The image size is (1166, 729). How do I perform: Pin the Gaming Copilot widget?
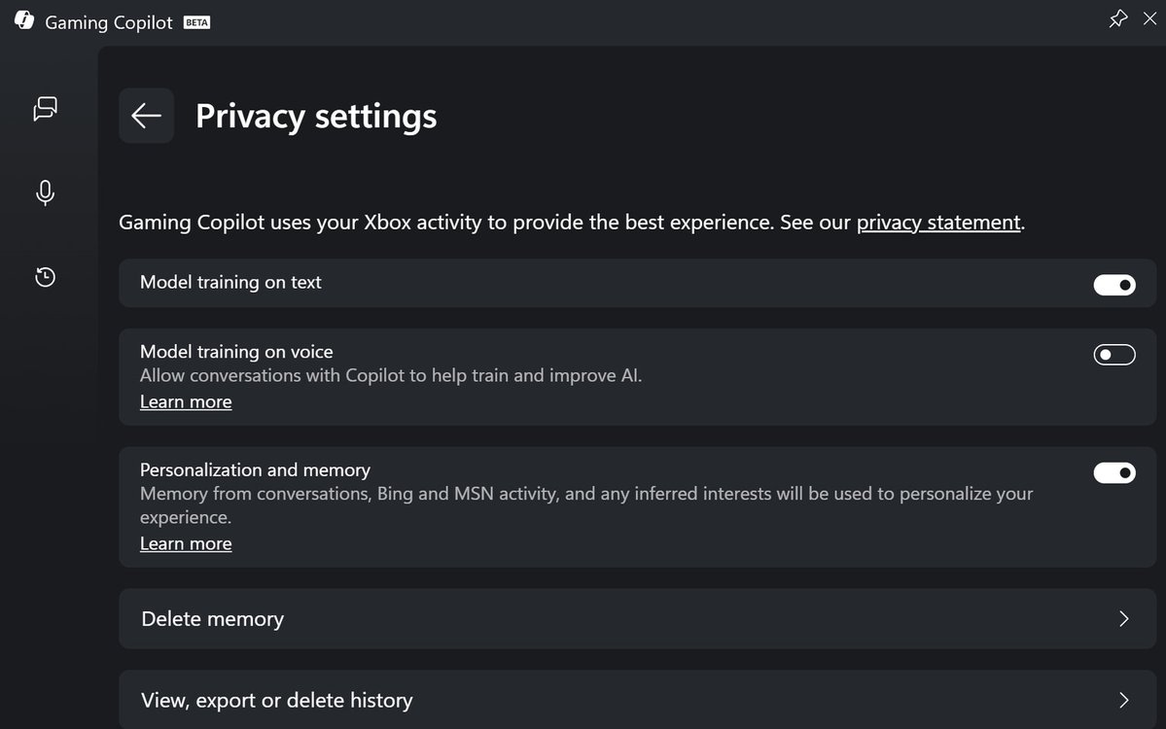click(x=1117, y=18)
